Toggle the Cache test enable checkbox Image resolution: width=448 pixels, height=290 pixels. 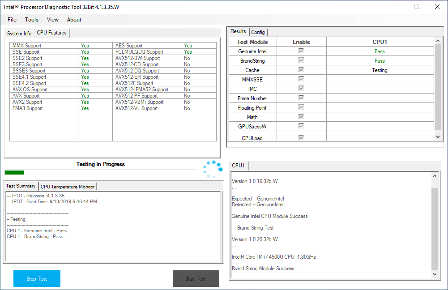tap(301, 70)
